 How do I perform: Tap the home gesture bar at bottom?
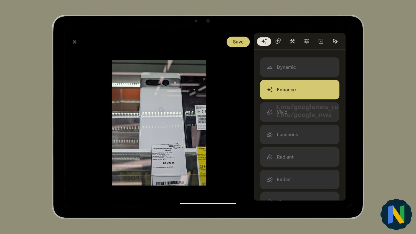[208, 204]
